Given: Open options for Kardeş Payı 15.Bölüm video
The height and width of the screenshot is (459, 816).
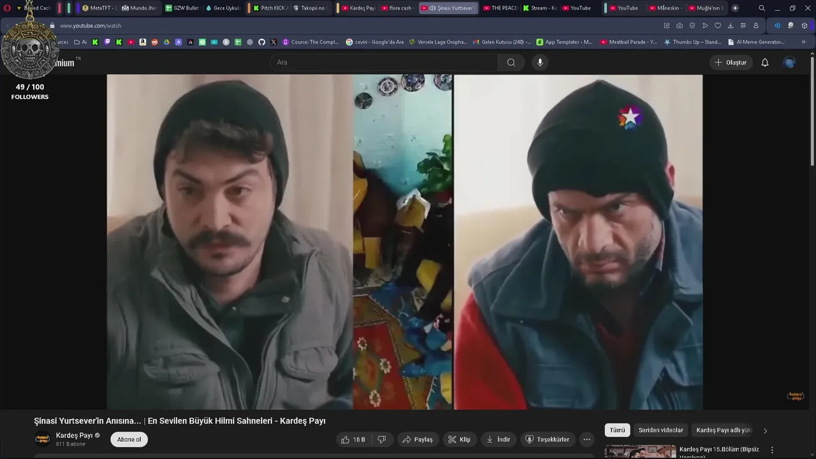Looking at the screenshot, I should [x=772, y=450].
